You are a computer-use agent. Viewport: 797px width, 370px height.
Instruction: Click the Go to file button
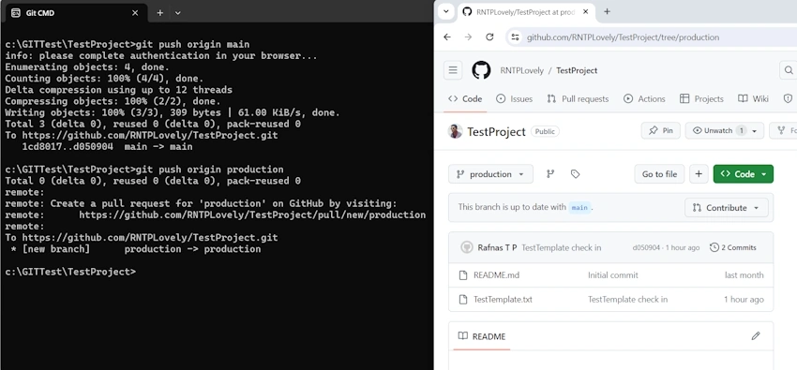pyautogui.click(x=659, y=174)
